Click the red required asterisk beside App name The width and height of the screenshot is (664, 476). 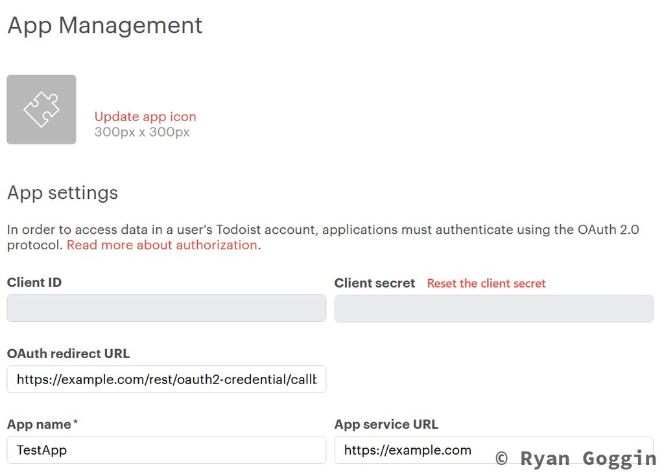click(75, 423)
